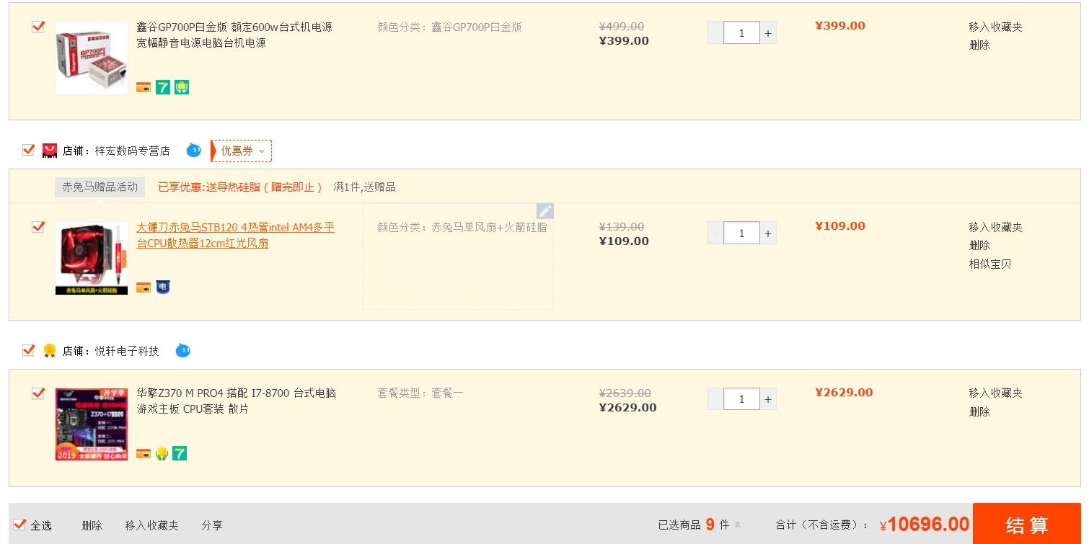Click 华擎Z370 motherboard product thumbnail

click(92, 424)
